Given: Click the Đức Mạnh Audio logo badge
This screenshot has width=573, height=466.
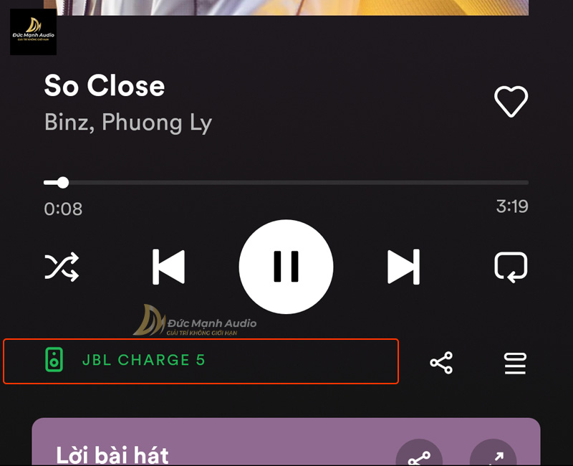Looking at the screenshot, I should coord(33,32).
